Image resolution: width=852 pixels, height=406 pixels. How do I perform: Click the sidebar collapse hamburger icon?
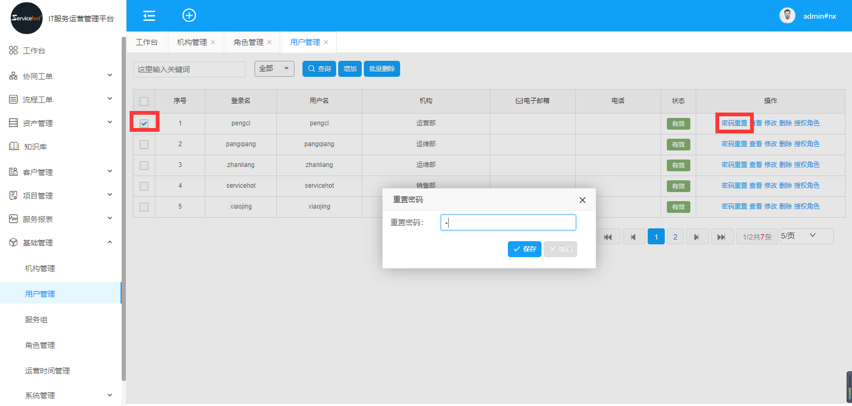[149, 16]
